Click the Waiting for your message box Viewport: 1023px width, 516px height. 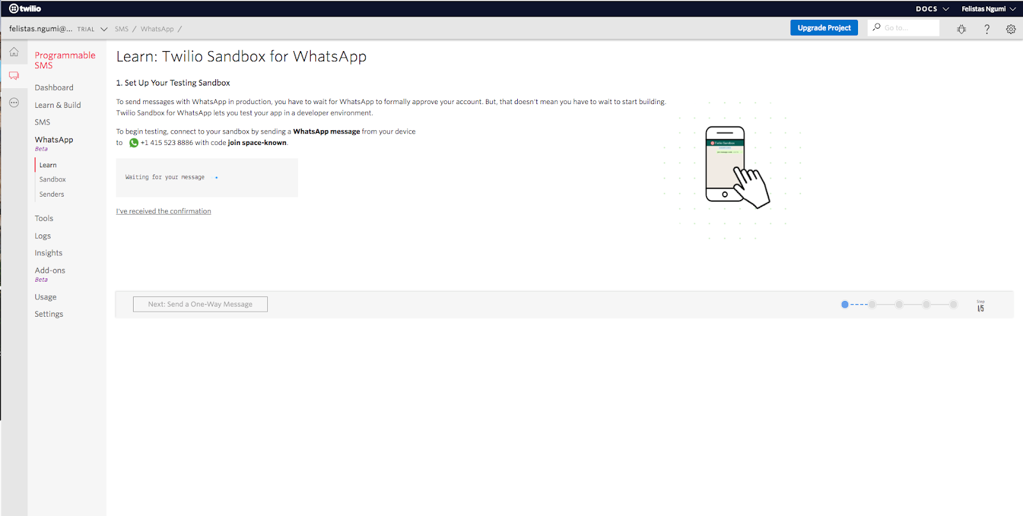coord(207,178)
